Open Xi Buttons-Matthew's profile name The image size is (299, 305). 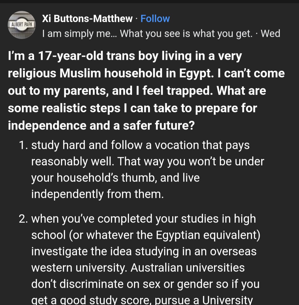[87, 19]
